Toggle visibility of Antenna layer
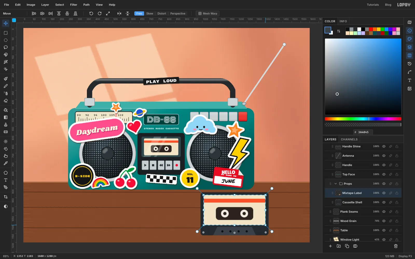The image size is (415, 259). (384, 156)
